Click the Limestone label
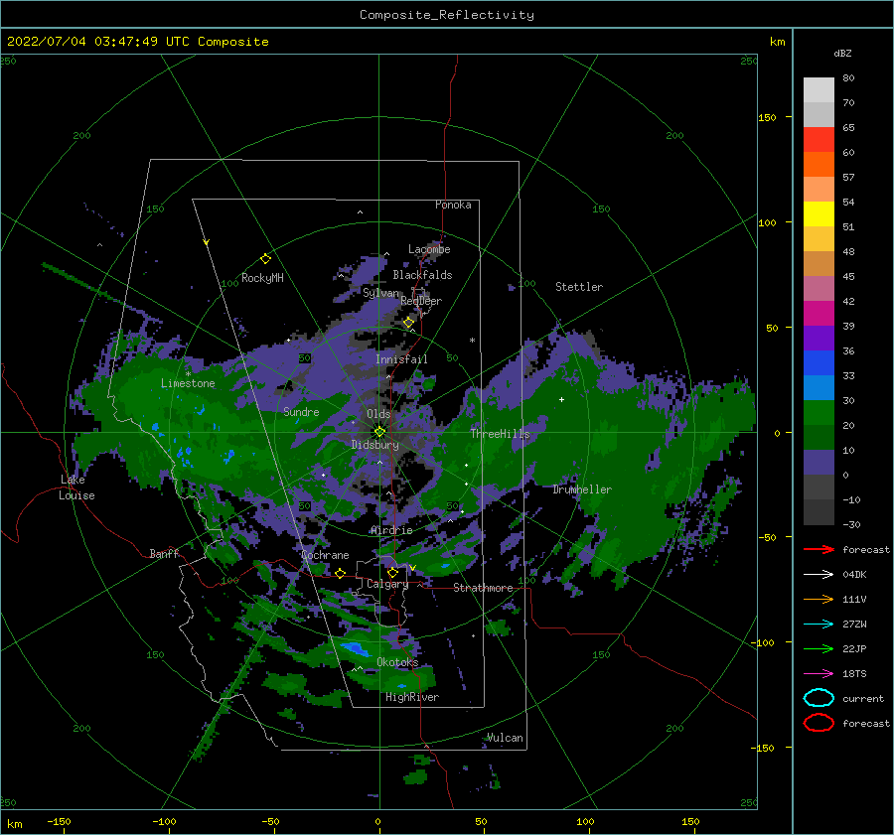The height and width of the screenshot is (835, 894). (188, 383)
